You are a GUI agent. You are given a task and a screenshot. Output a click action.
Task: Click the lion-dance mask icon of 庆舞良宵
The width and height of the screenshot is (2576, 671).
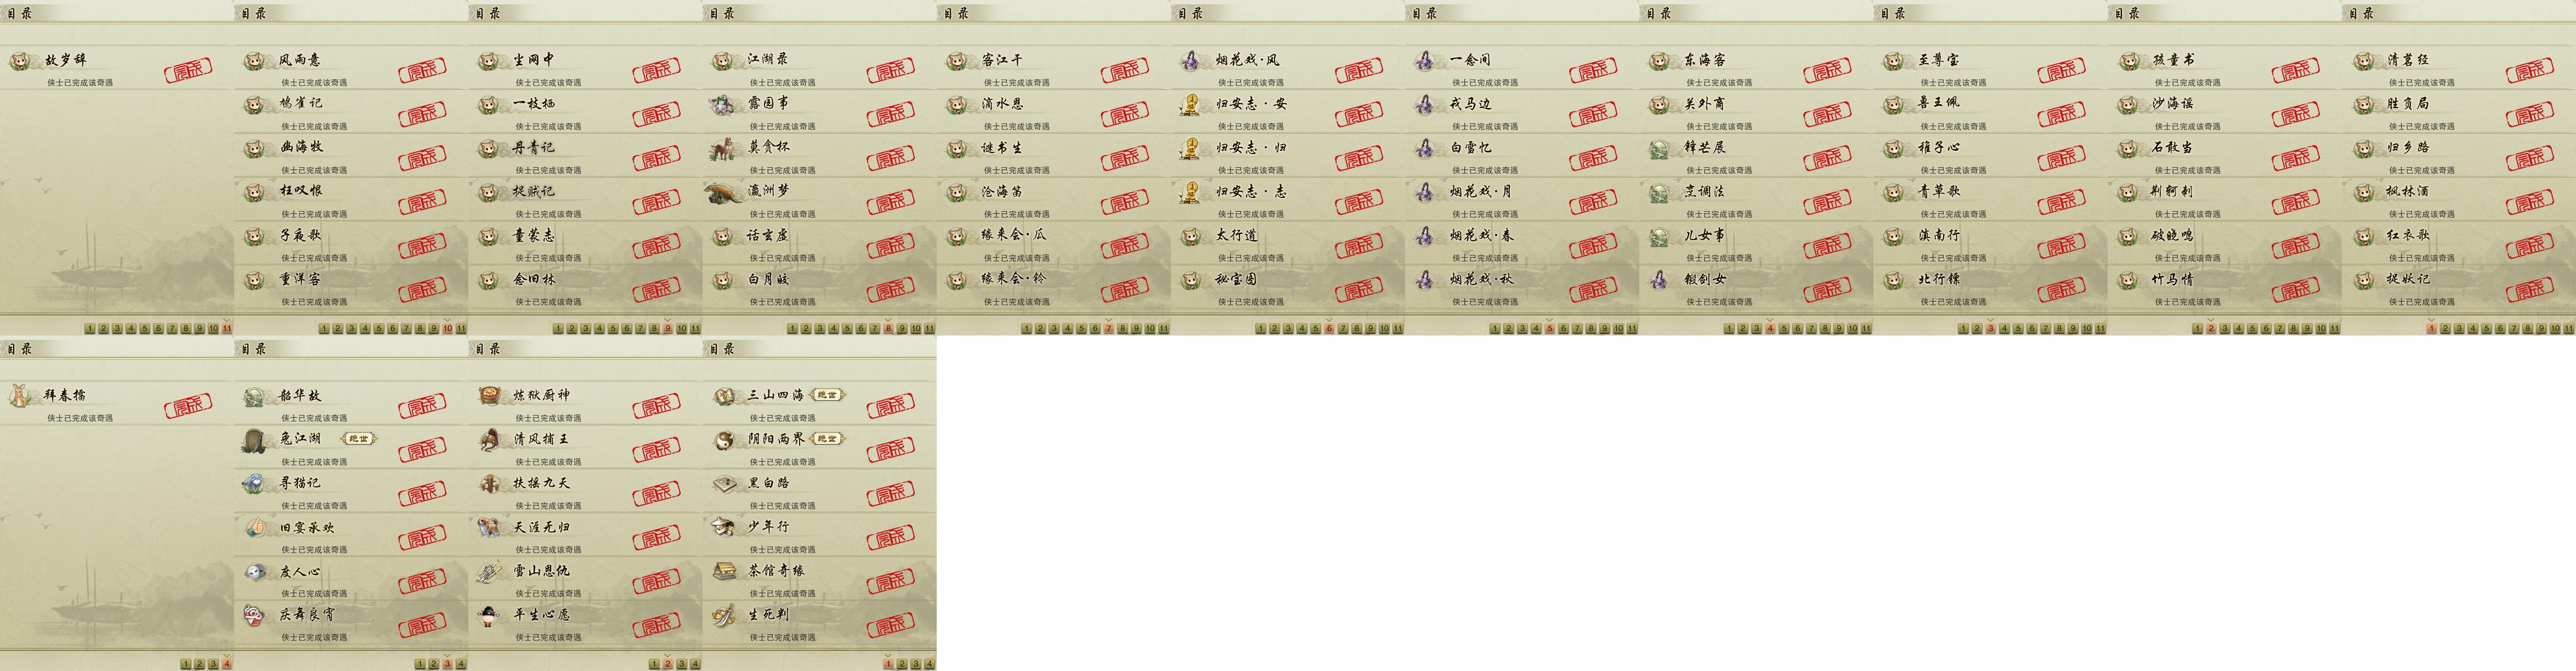(x=254, y=615)
